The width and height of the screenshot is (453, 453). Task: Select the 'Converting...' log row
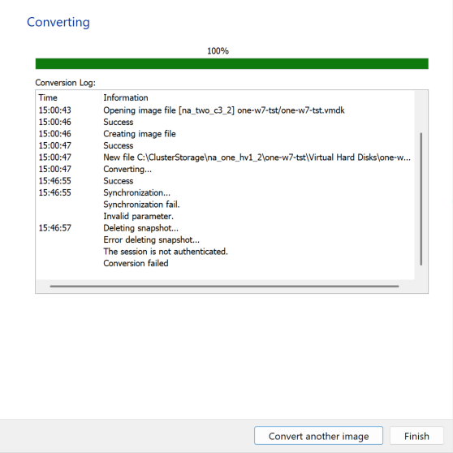tap(224, 170)
